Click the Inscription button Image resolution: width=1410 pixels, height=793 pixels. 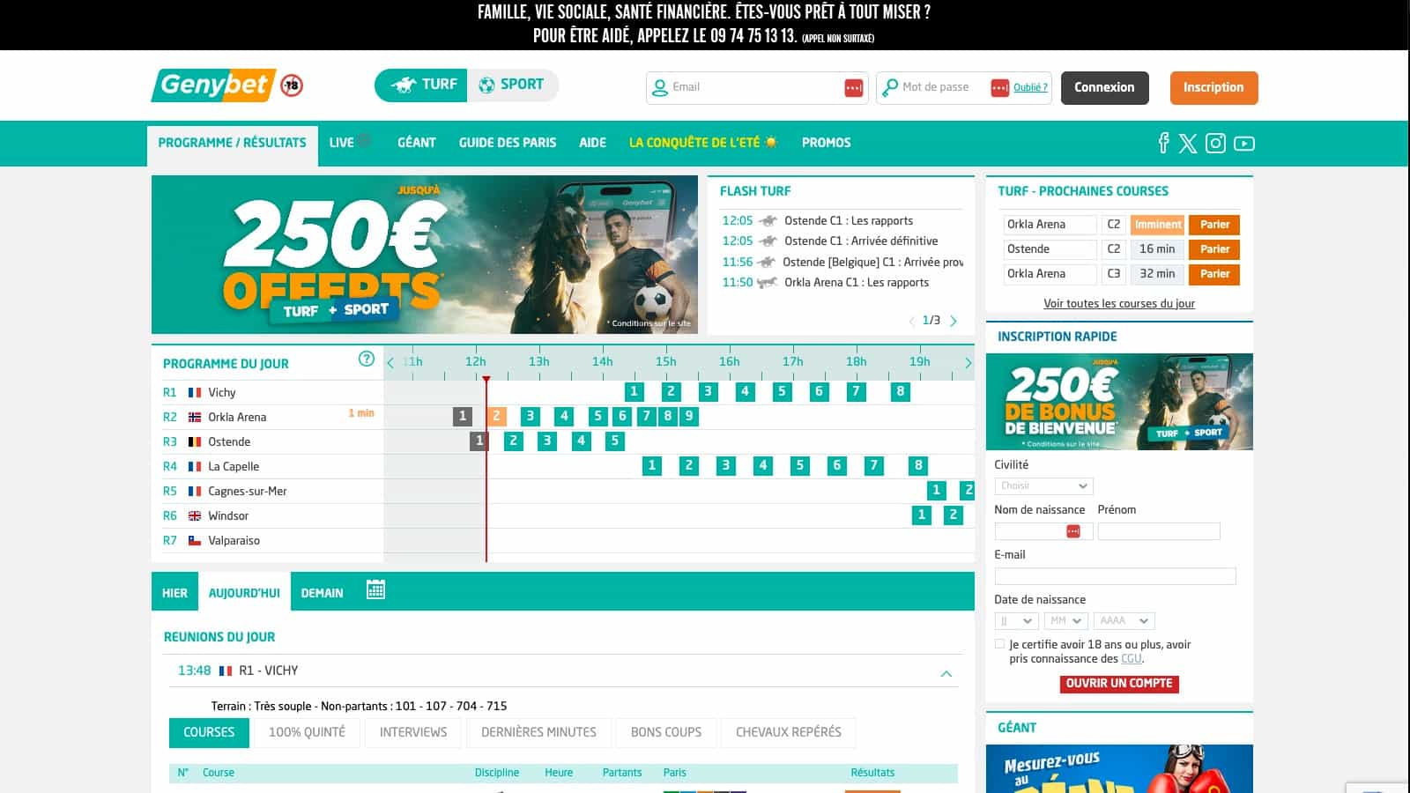click(1213, 87)
